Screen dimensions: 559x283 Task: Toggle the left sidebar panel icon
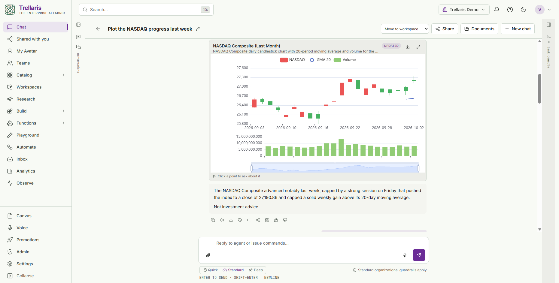tap(78, 25)
